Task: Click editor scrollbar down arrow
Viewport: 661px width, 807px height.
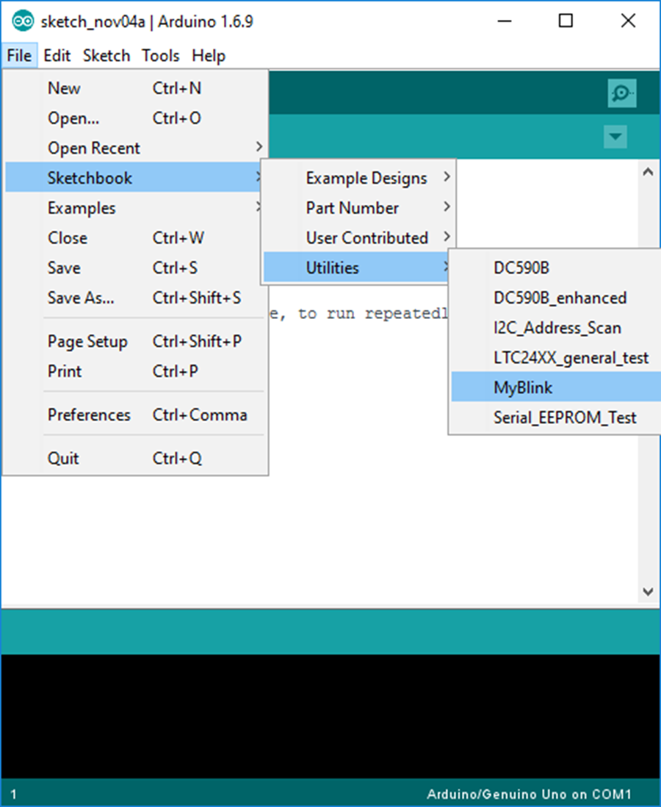Action: pos(648,592)
